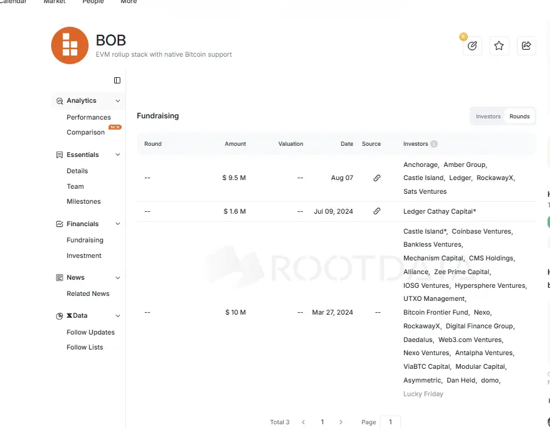This screenshot has height=428, width=550.
Task: Collapse the Financials section chevron
Action: click(x=118, y=224)
